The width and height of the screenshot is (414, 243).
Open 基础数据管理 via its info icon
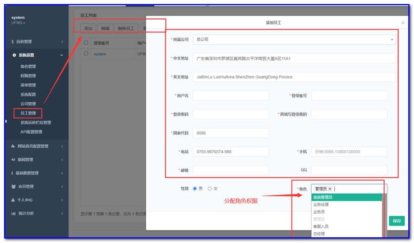13,173
